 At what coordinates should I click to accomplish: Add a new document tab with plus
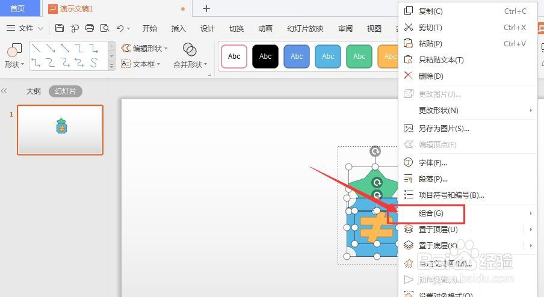[x=206, y=8]
